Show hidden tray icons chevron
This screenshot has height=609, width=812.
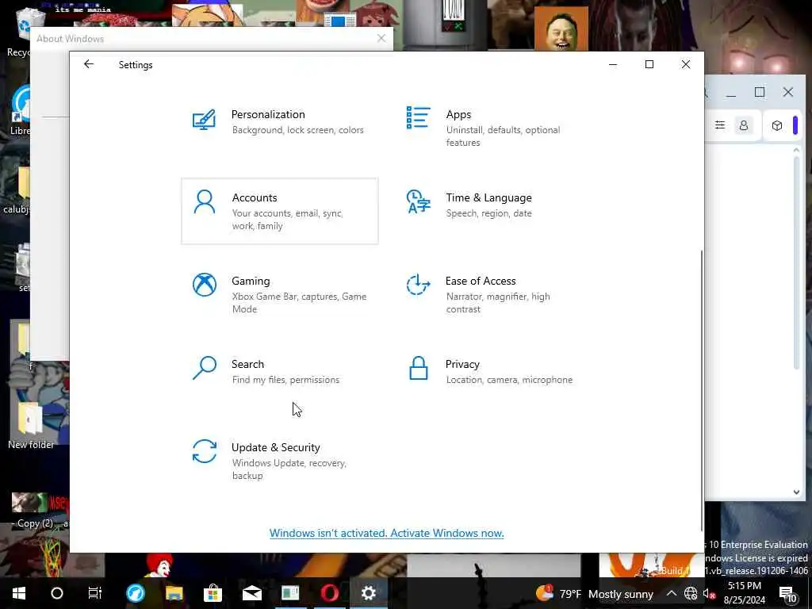(x=671, y=593)
